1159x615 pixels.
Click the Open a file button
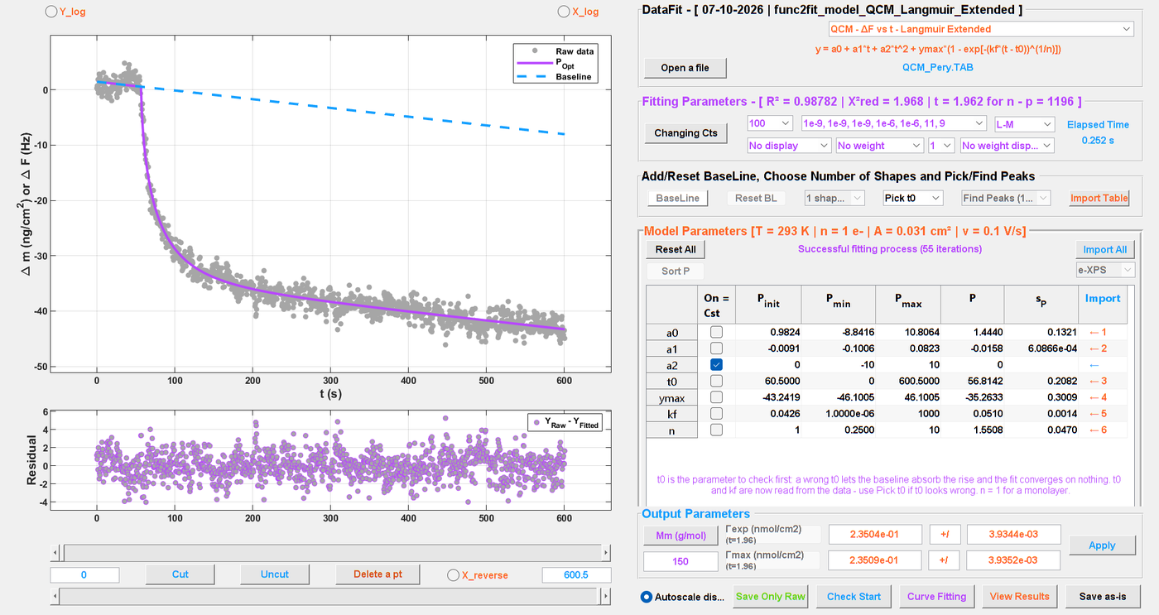coord(685,68)
